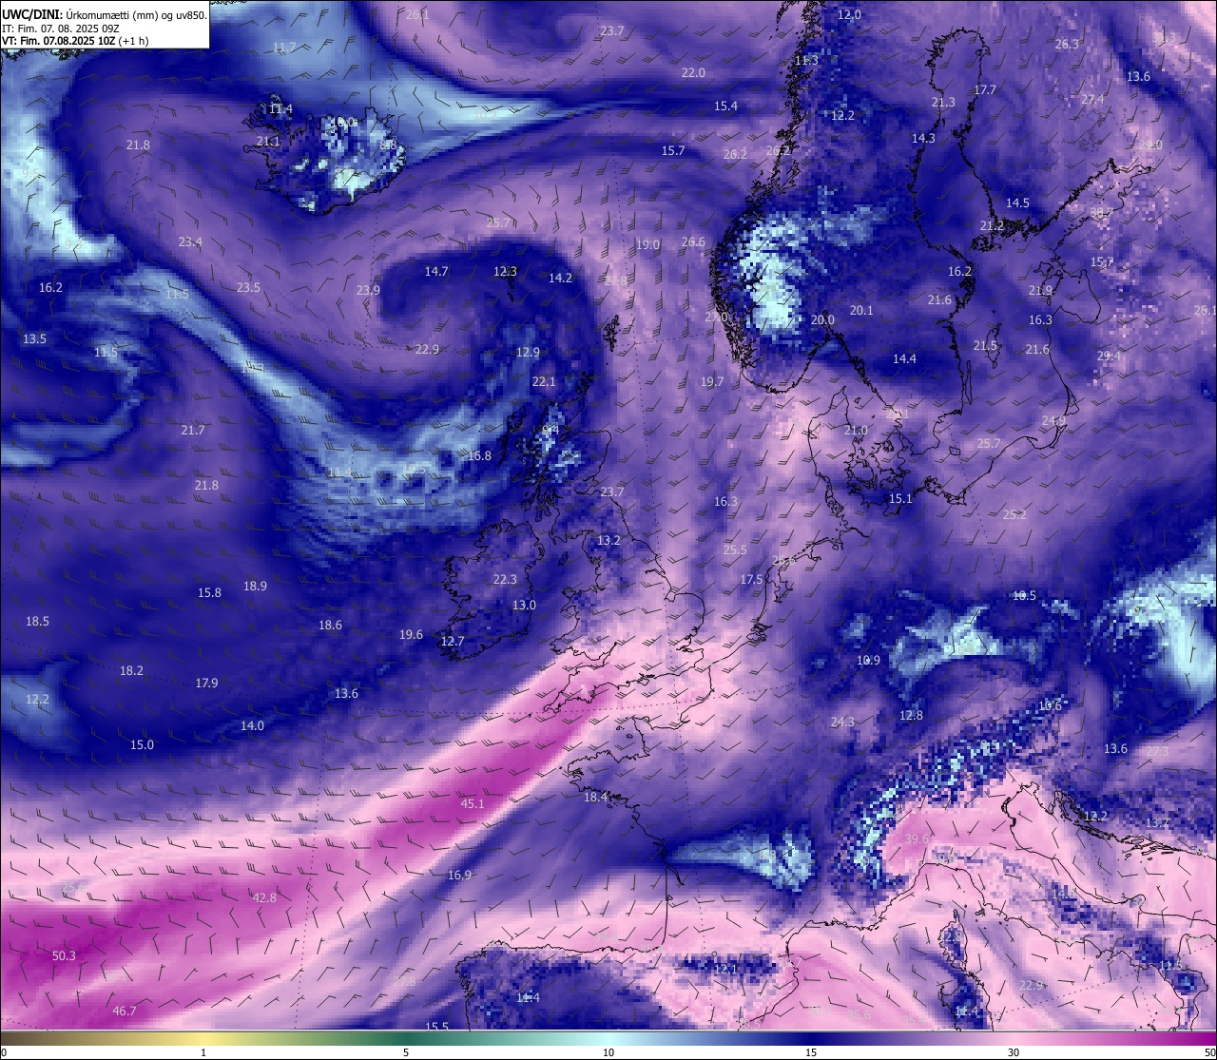Viewport: 1217px width, 1060px height.
Task: Select the initialization time line ending 09Z
Action: (61, 29)
